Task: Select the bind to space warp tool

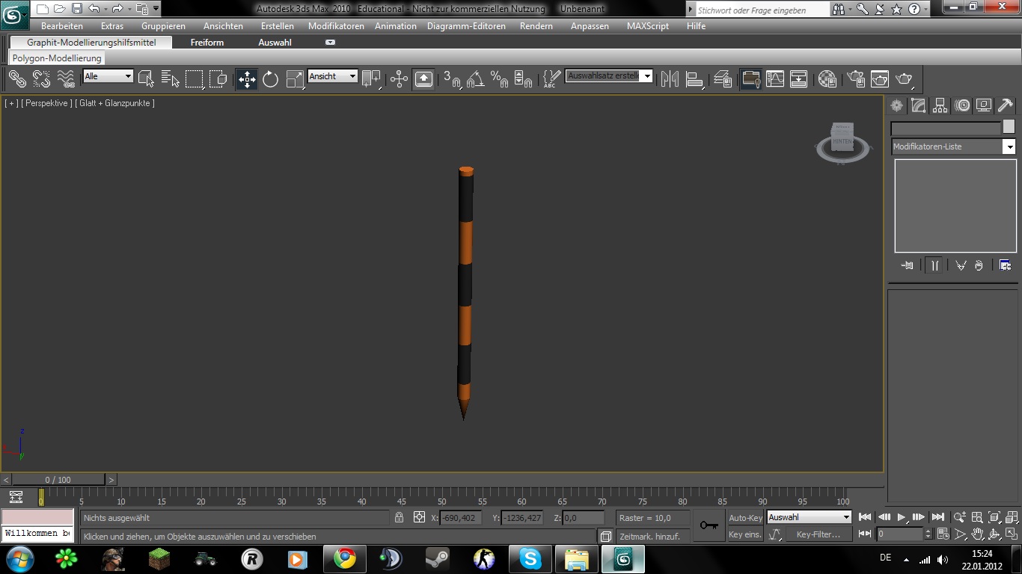Action: 66,78
